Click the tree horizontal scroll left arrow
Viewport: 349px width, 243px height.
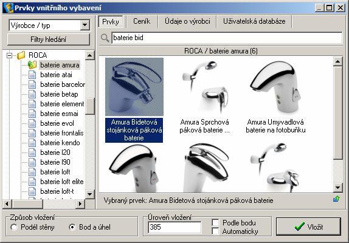[7, 204]
